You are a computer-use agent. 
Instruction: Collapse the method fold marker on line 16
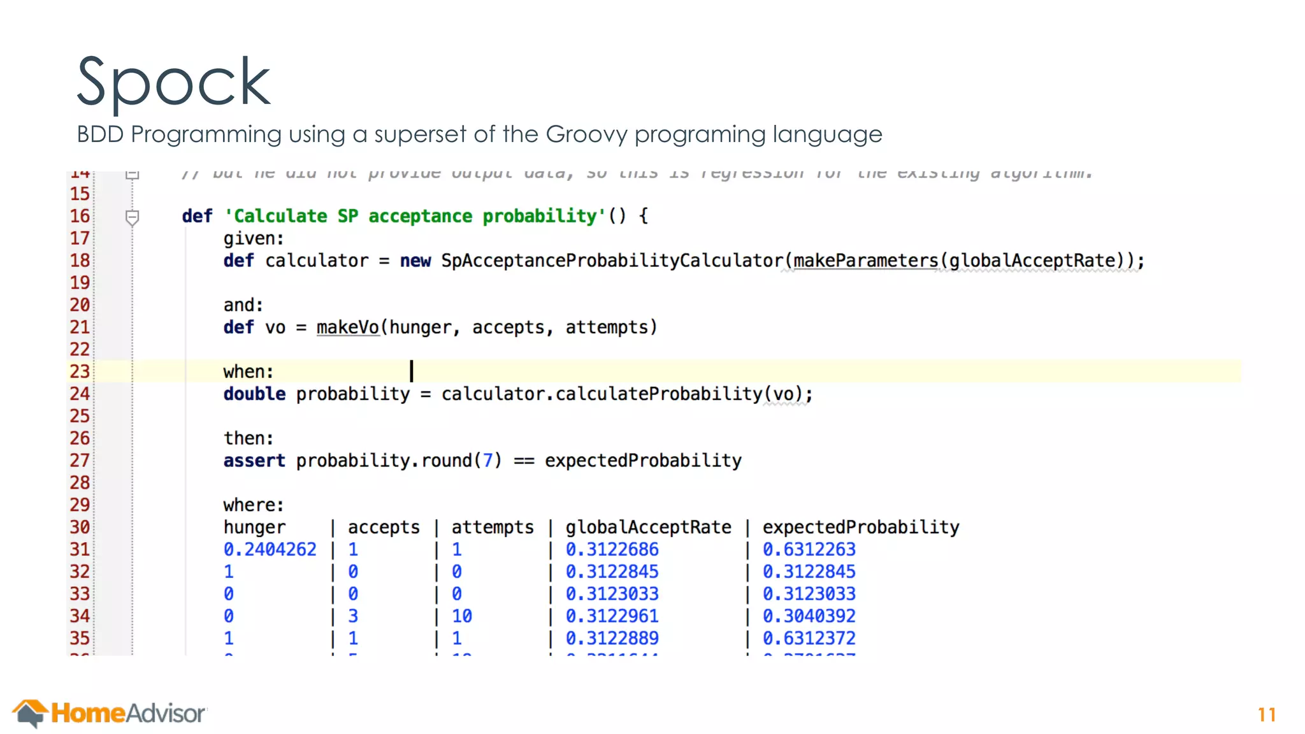pos(132,217)
